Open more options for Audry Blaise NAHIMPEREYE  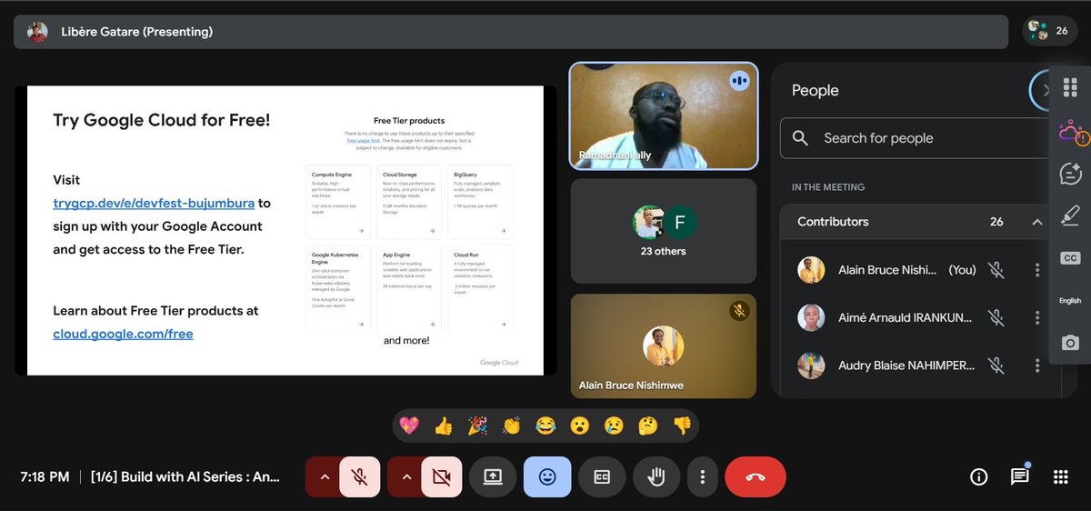coord(1036,366)
